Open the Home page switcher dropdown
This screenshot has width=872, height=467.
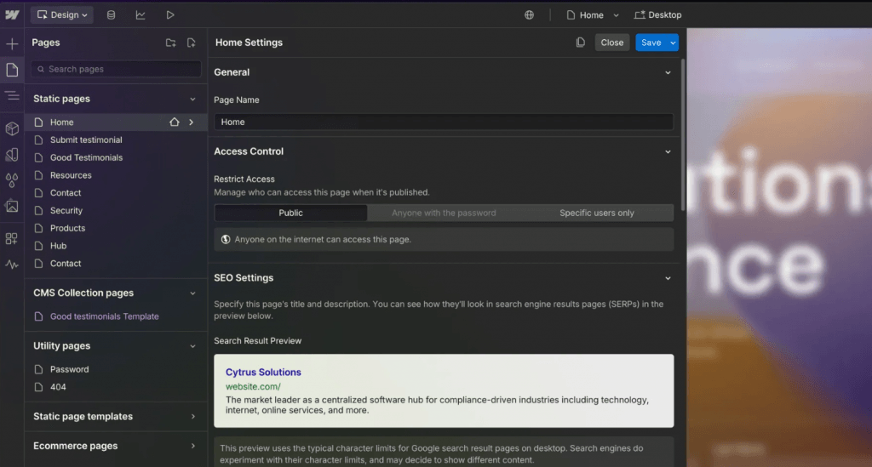(593, 15)
